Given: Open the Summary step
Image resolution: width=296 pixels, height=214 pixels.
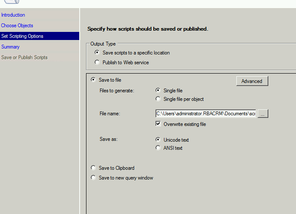Looking at the screenshot, I should coord(10,47).
